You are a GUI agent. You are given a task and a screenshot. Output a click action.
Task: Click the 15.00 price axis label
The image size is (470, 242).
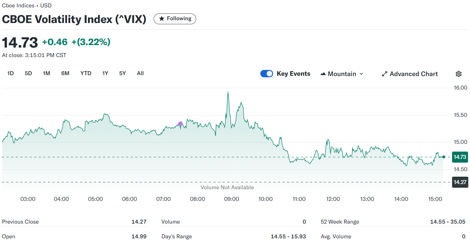460,142
